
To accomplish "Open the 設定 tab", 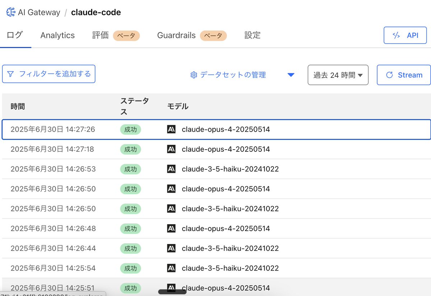I will click(x=252, y=35).
